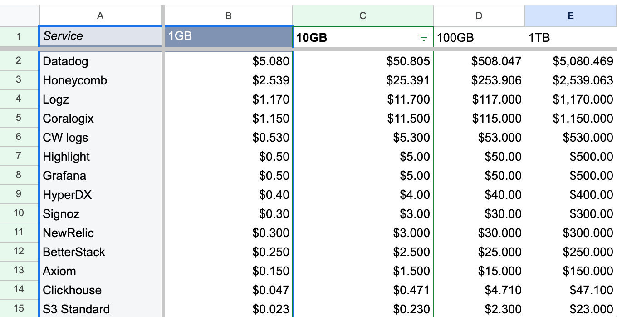Select the Signoz cell
Screen dimensions: 617x317
100,213
